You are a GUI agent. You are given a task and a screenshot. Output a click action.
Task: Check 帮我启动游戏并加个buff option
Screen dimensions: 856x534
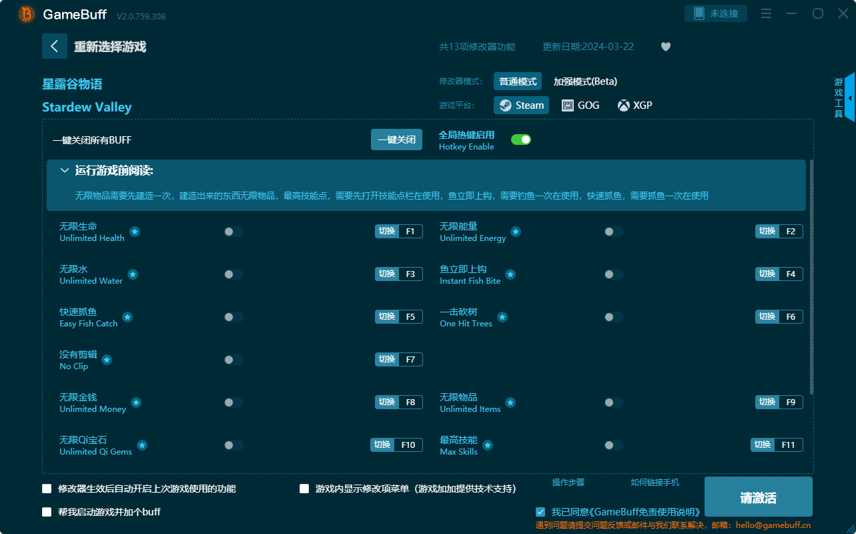(x=45, y=511)
